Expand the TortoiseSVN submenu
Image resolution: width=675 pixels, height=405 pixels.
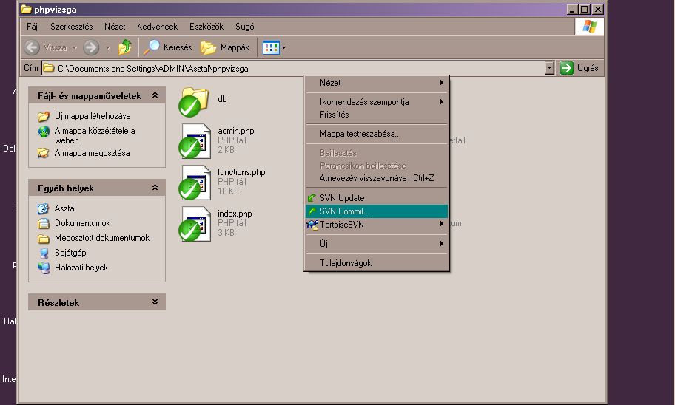(377, 225)
